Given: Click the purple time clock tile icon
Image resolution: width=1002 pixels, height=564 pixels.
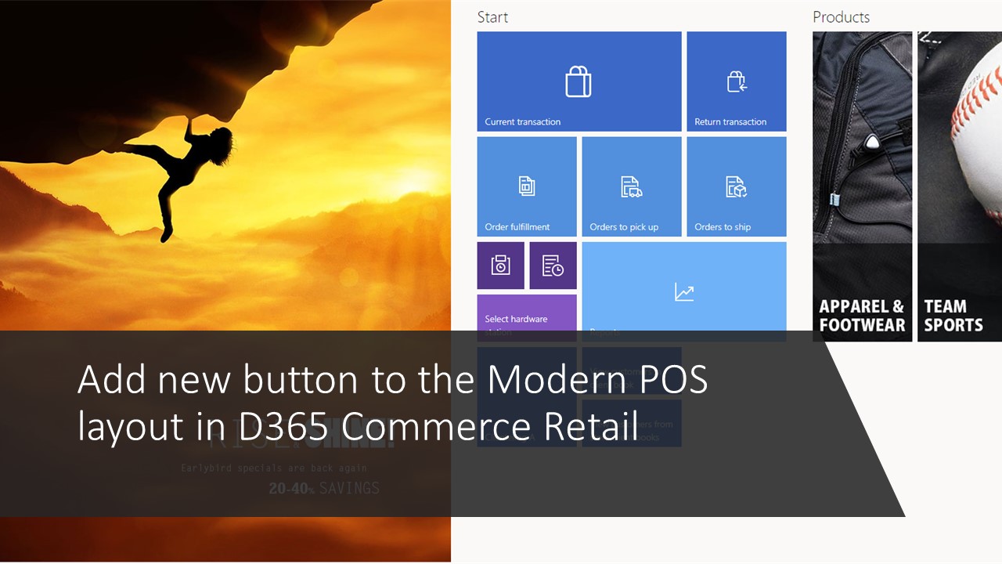Looking at the screenshot, I should tap(500, 265).
